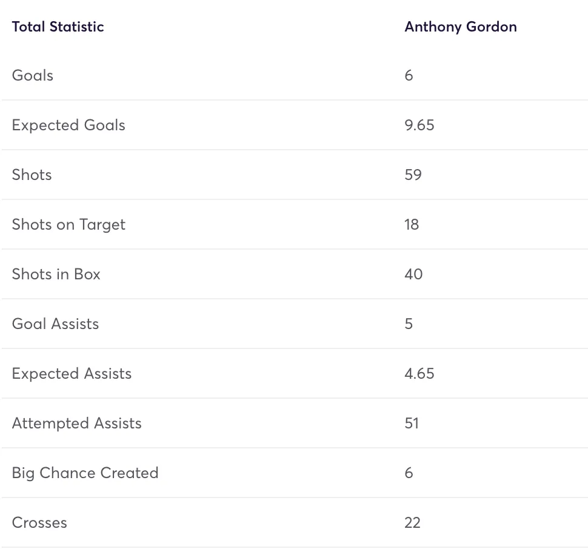588x549 pixels.
Task: Select the Expected Assists value 4.65
Action: click(x=419, y=374)
